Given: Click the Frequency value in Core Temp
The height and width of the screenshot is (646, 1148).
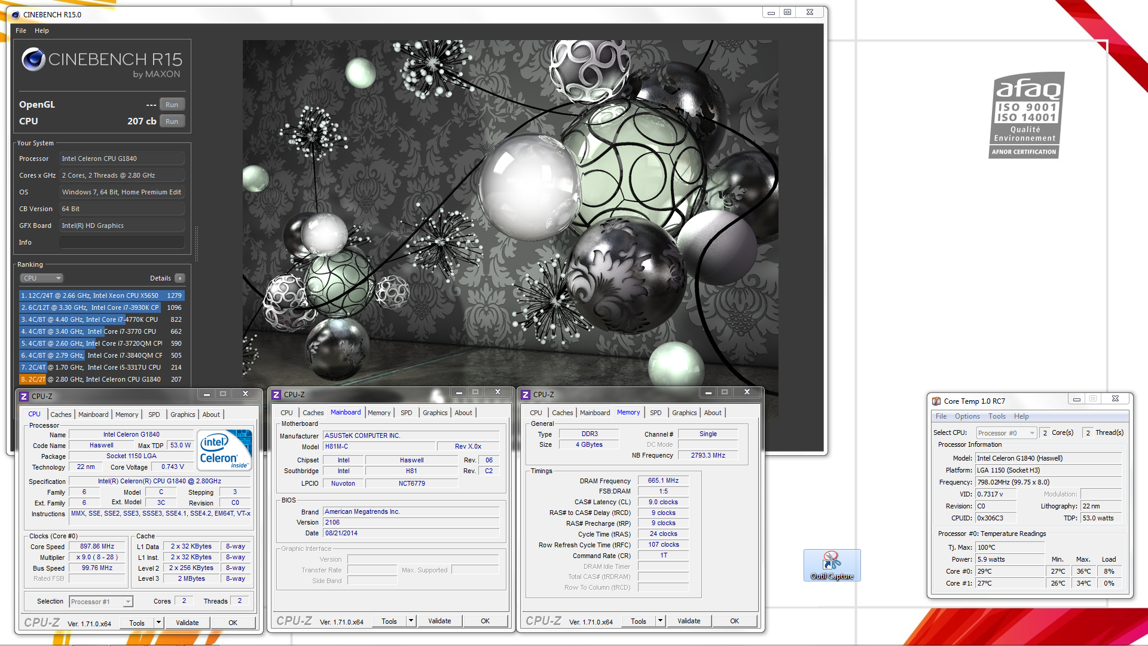Looking at the screenshot, I should click(1048, 482).
